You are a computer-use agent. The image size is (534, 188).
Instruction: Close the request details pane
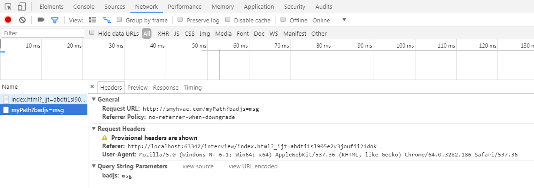(92, 87)
